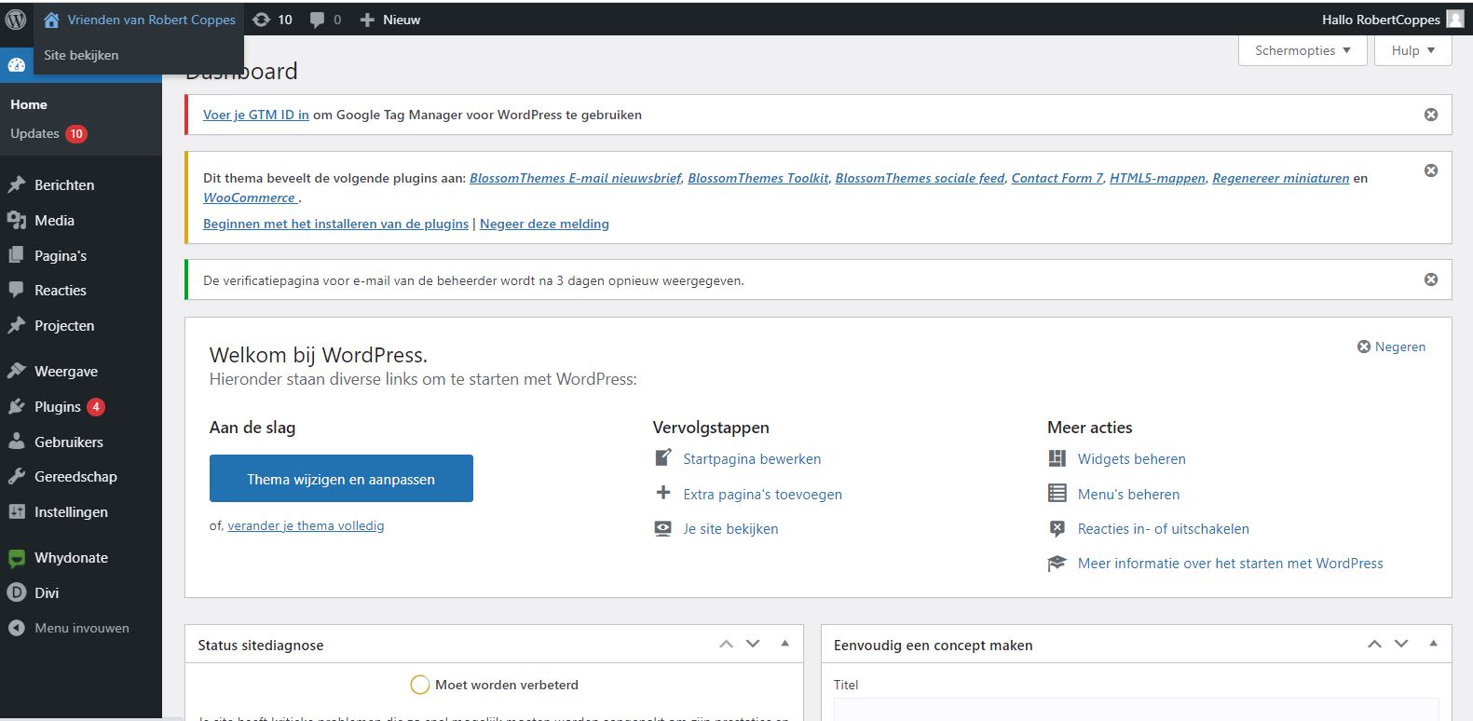Click the Gereedschap wrench icon
1473x721 pixels.
16,476
